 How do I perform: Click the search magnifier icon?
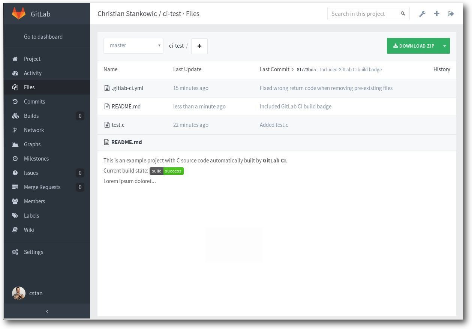coord(403,14)
